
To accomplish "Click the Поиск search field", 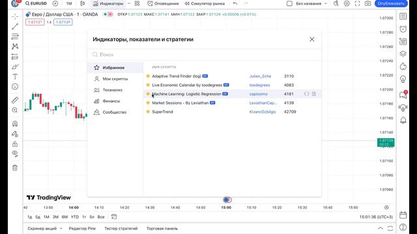I will pyautogui.click(x=204, y=55).
